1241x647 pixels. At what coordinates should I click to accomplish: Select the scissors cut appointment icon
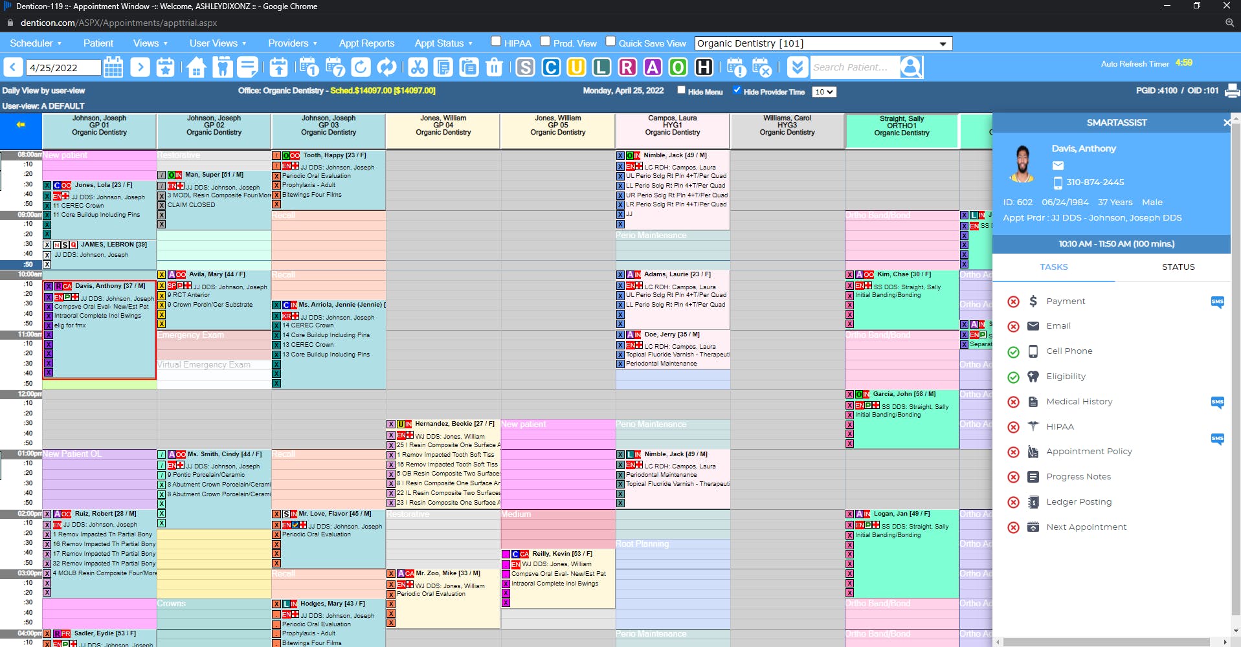pyautogui.click(x=418, y=67)
